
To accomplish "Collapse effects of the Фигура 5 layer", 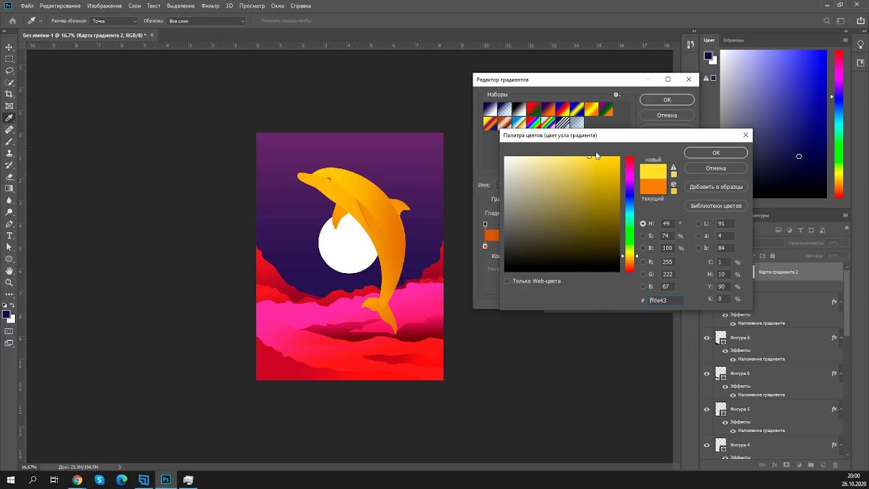I will (841, 410).
